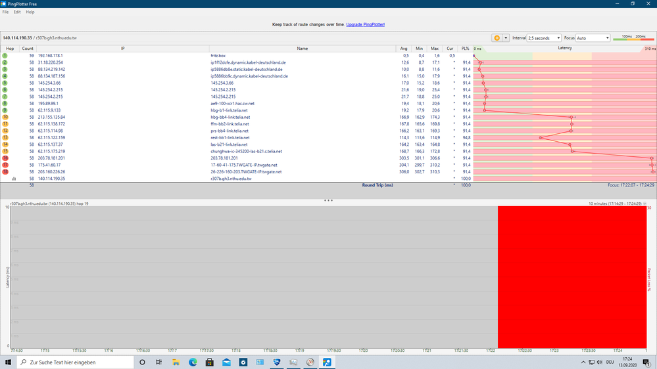Image resolution: width=657 pixels, height=369 pixels.
Task: Pause tracing with the orange pause button
Action: click(x=497, y=38)
